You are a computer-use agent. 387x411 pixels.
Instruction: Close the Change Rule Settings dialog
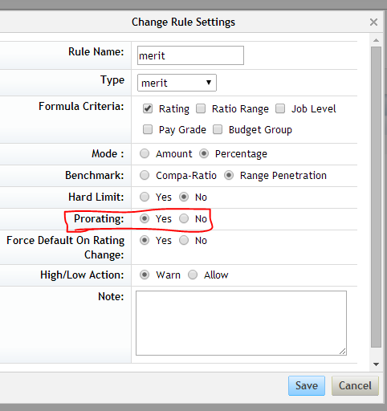coord(373,22)
